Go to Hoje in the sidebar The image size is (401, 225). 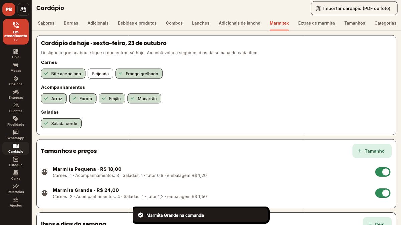16,54
